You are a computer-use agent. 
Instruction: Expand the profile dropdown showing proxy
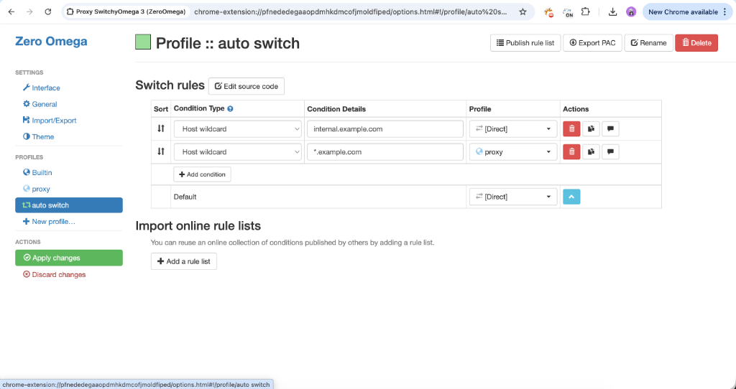tap(513, 152)
